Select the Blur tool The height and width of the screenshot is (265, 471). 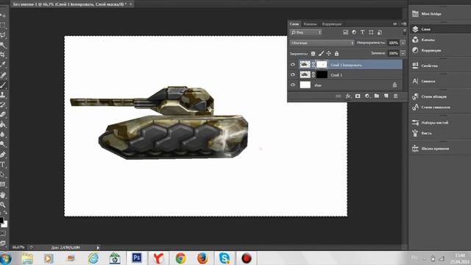[3, 134]
